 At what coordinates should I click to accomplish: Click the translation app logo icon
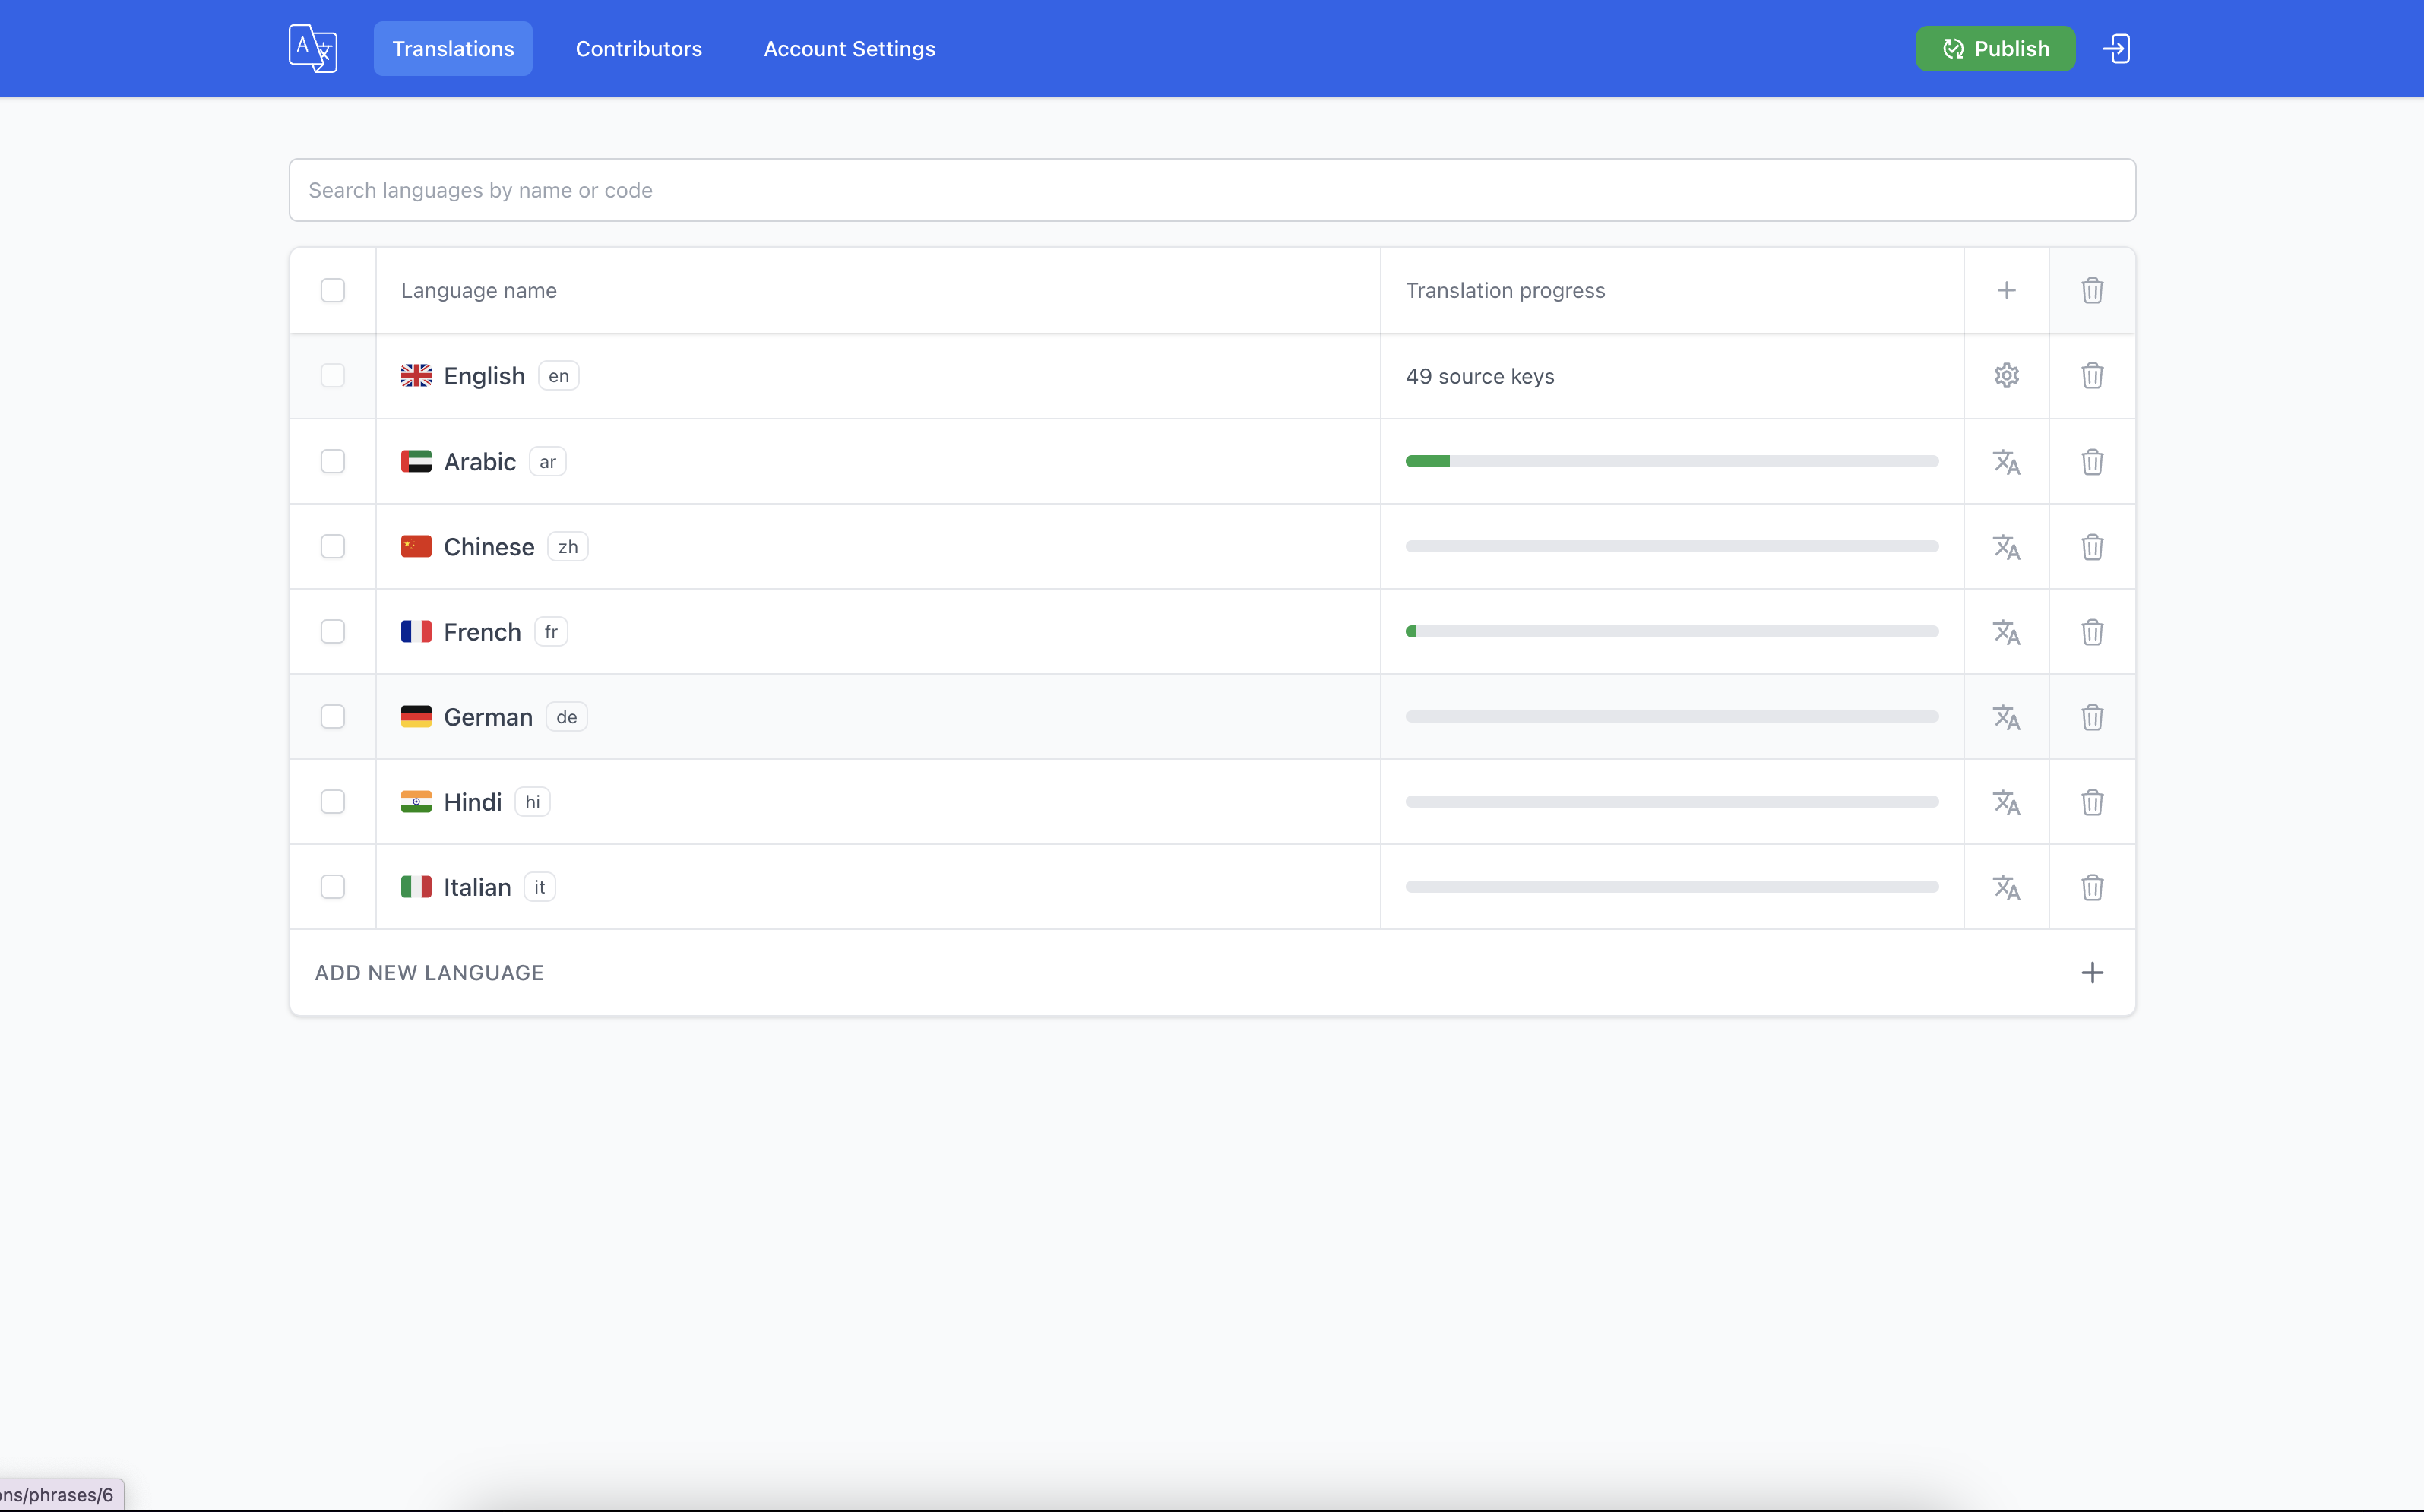pyautogui.click(x=313, y=49)
